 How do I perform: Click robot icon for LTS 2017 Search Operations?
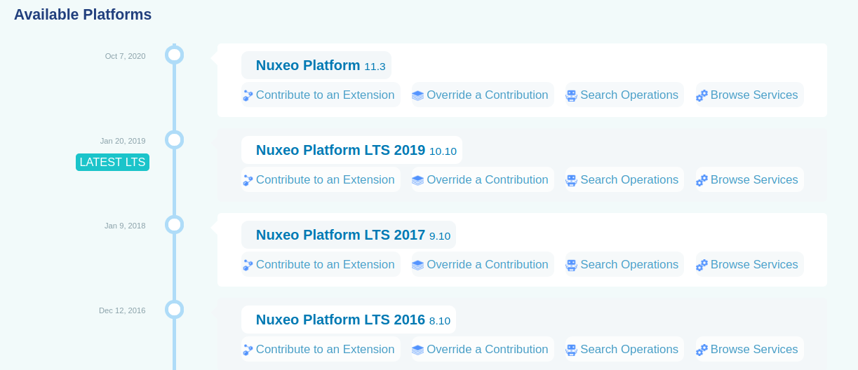(571, 265)
